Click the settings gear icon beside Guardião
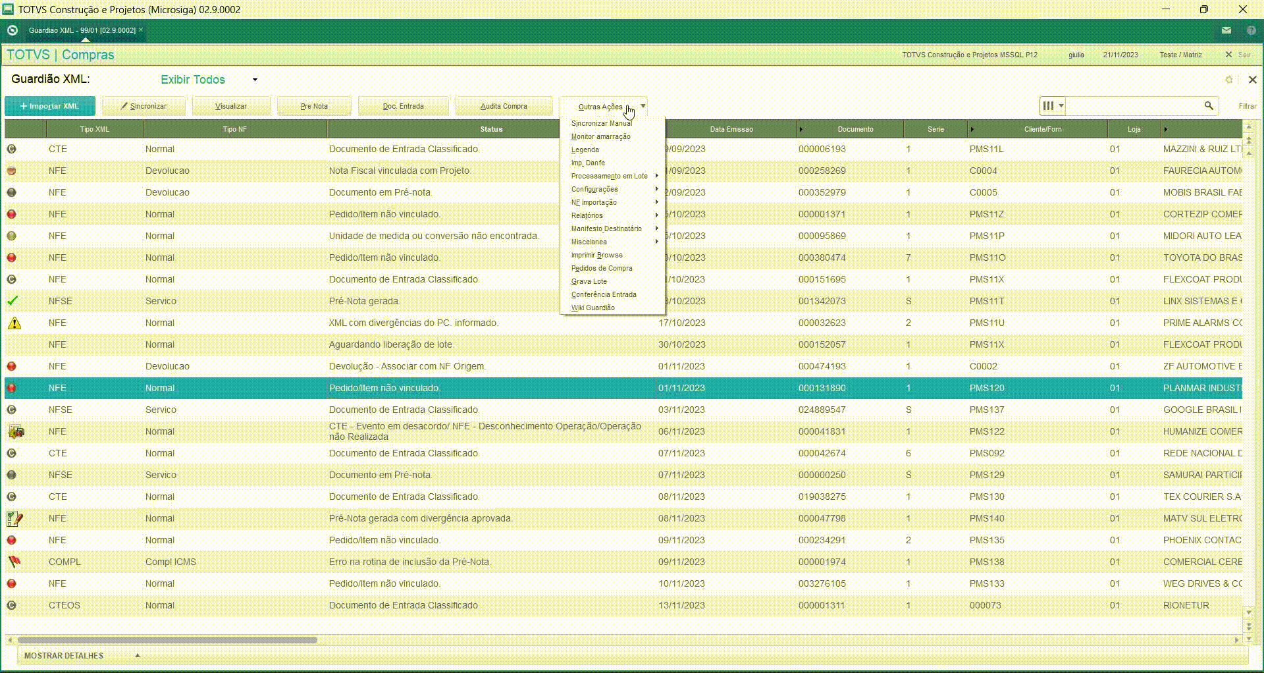 1228,80
